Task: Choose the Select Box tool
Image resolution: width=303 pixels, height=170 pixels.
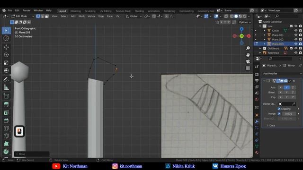Action: (x=6, y=31)
